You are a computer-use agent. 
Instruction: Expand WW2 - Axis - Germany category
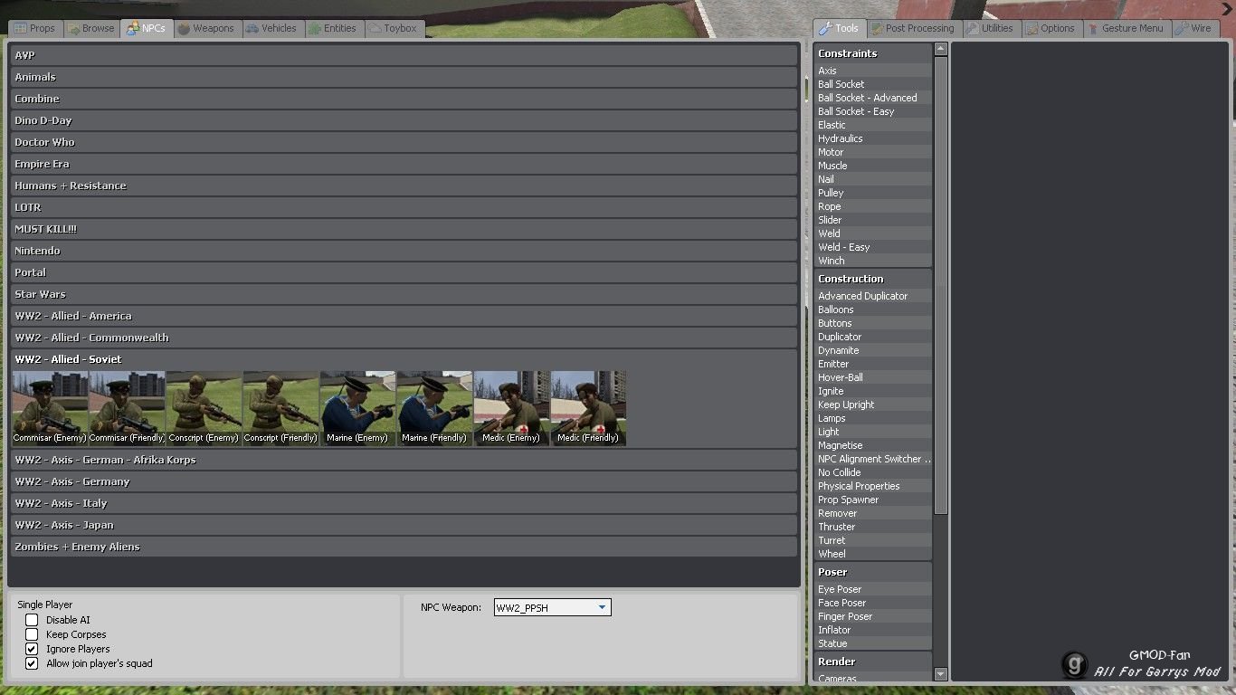[x=404, y=481]
